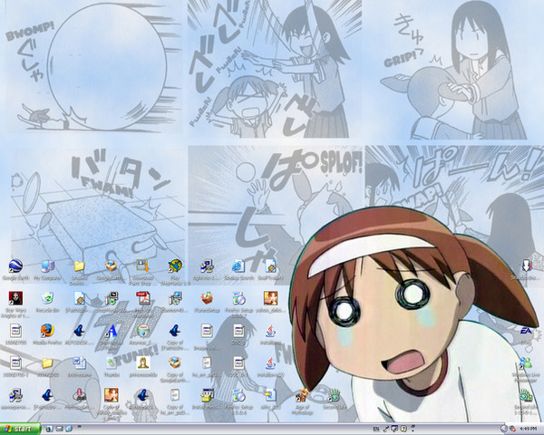Open the Recycle Bin
Image resolution: width=544 pixels, height=435 pixels.
(x=47, y=298)
